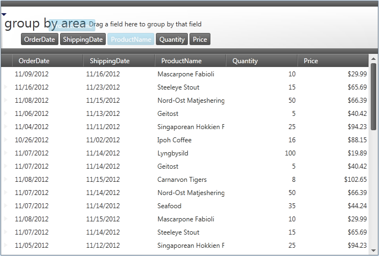Expand the Ipoh Coffee row arrow indicator
This screenshot has height=256, width=379.
(6, 140)
